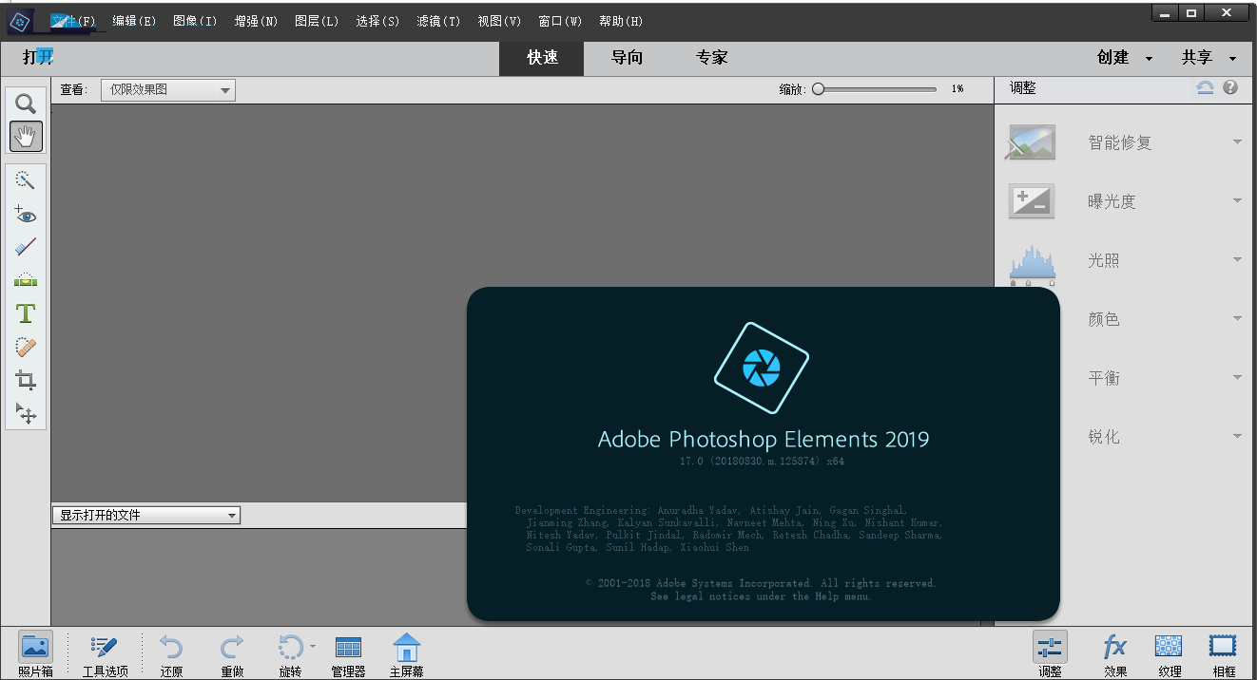This screenshot has height=680, width=1257.
Task: Expand the Lighting (光照) section
Action: pyautogui.click(x=1237, y=260)
